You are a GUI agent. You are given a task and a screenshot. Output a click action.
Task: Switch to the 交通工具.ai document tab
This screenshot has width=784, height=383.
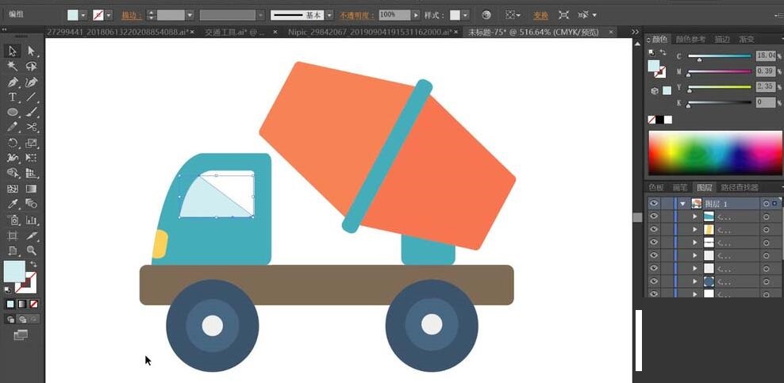point(236,32)
